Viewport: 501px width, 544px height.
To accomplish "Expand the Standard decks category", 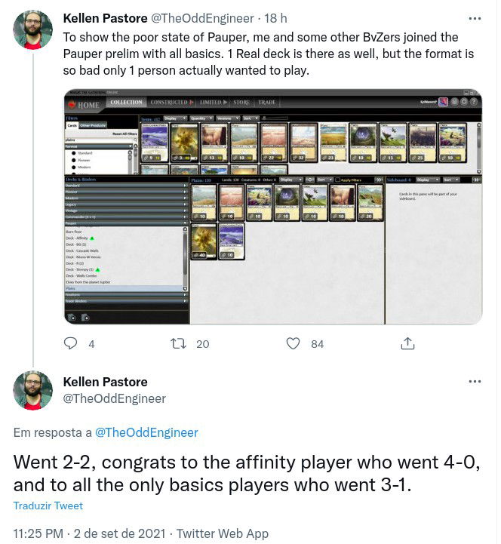I will (x=126, y=186).
